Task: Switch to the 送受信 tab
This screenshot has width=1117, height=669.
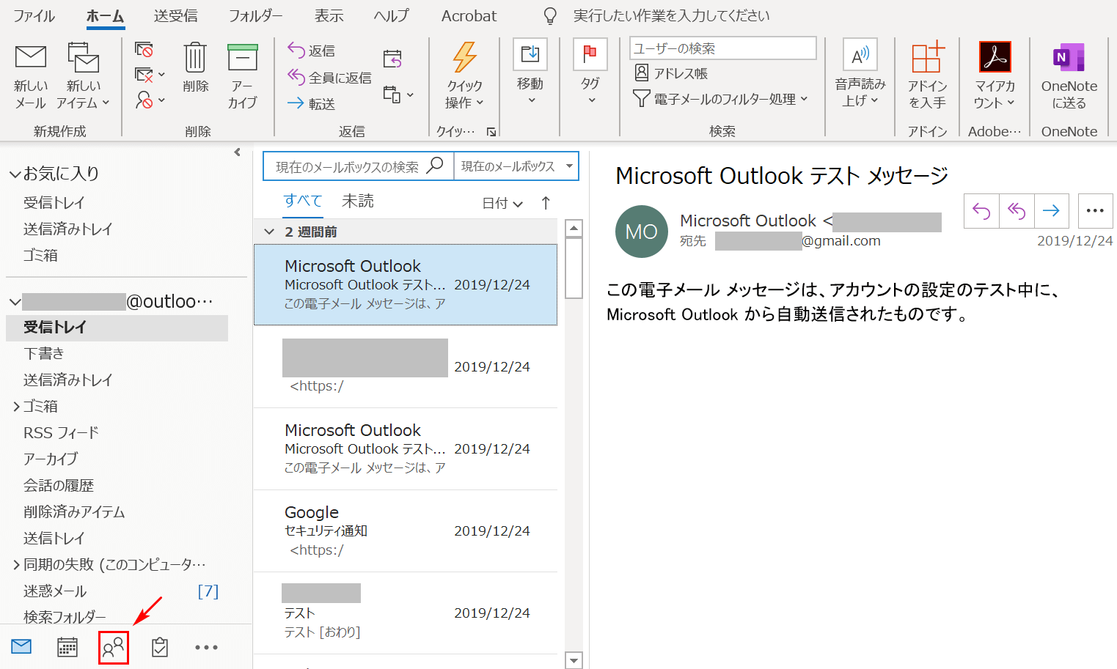Action: click(175, 15)
